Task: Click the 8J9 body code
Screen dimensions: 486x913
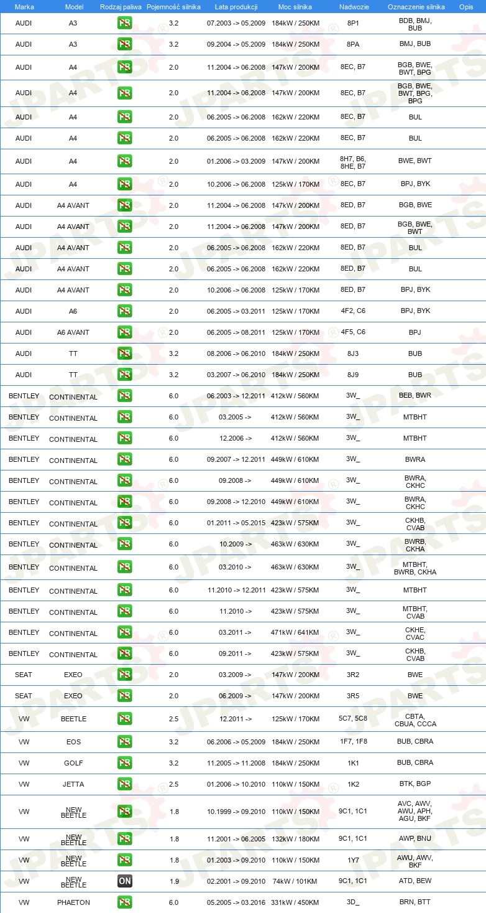Action: [x=353, y=375]
